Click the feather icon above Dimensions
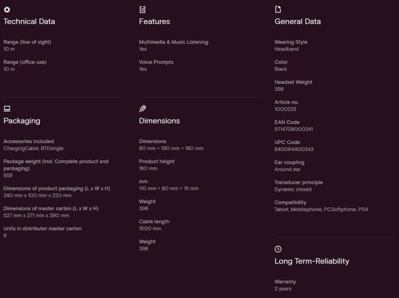The height and width of the screenshot is (298, 399). (143, 109)
